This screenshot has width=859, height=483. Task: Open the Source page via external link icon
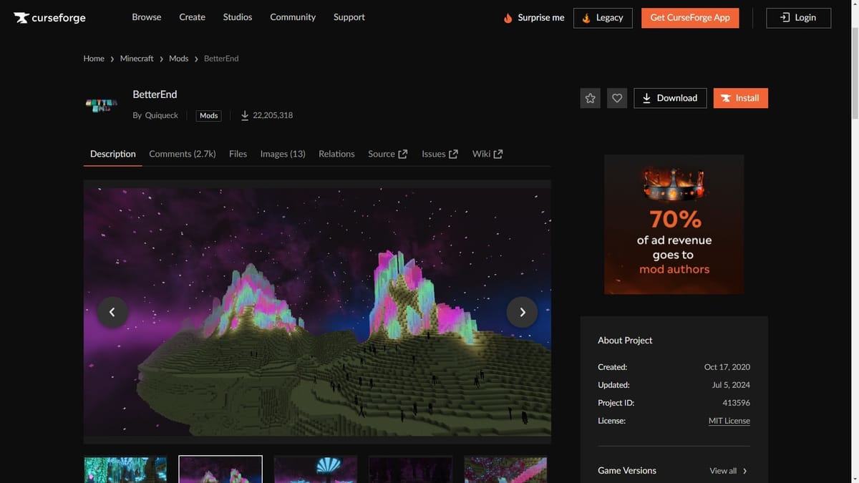coord(402,153)
